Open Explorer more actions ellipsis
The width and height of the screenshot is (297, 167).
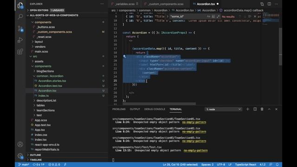(x=102, y=4)
